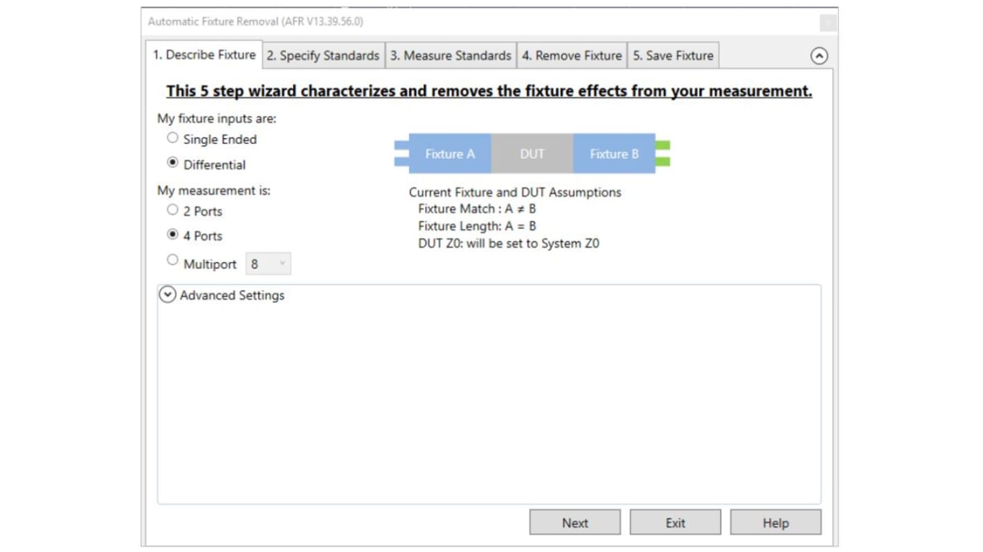
Task: Close the Automatic Fixture Removal window
Action: coord(828,23)
